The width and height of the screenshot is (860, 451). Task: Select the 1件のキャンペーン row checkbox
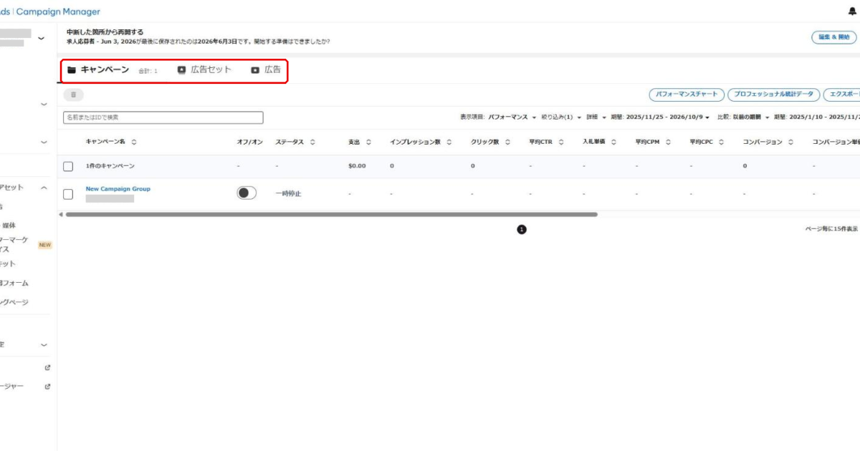pos(68,166)
